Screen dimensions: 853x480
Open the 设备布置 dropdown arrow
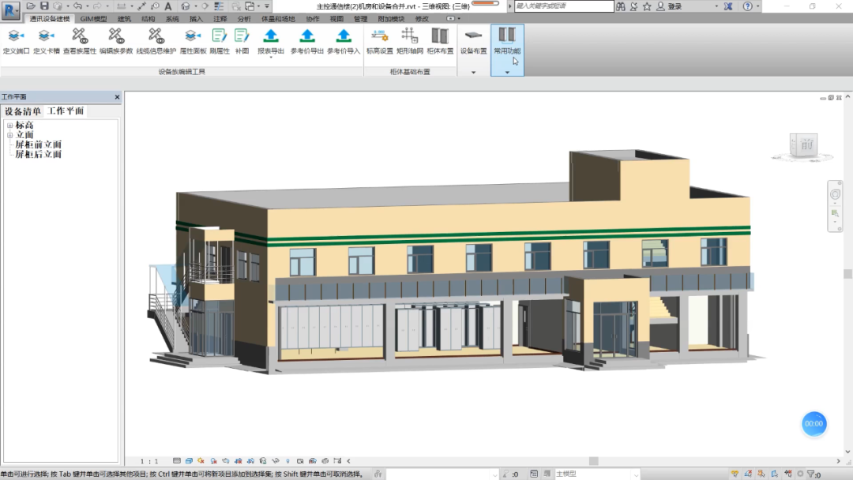473,72
